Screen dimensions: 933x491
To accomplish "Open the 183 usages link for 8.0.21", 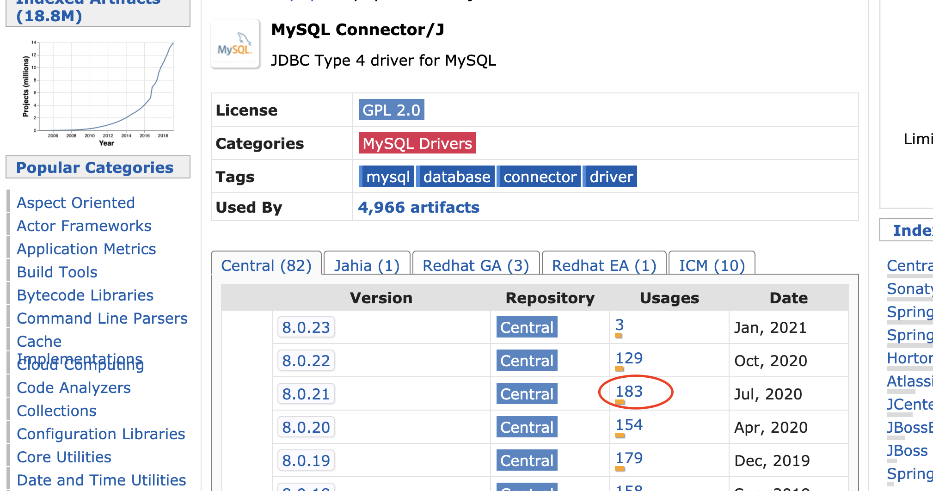I will click(629, 392).
